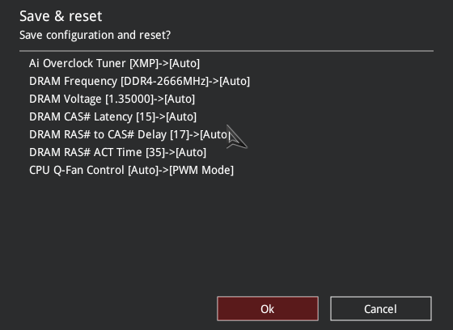Screen dimensions: 453x330
Task: Click the [17] old RAS to CAS value
Action: pyautogui.click(x=180, y=134)
